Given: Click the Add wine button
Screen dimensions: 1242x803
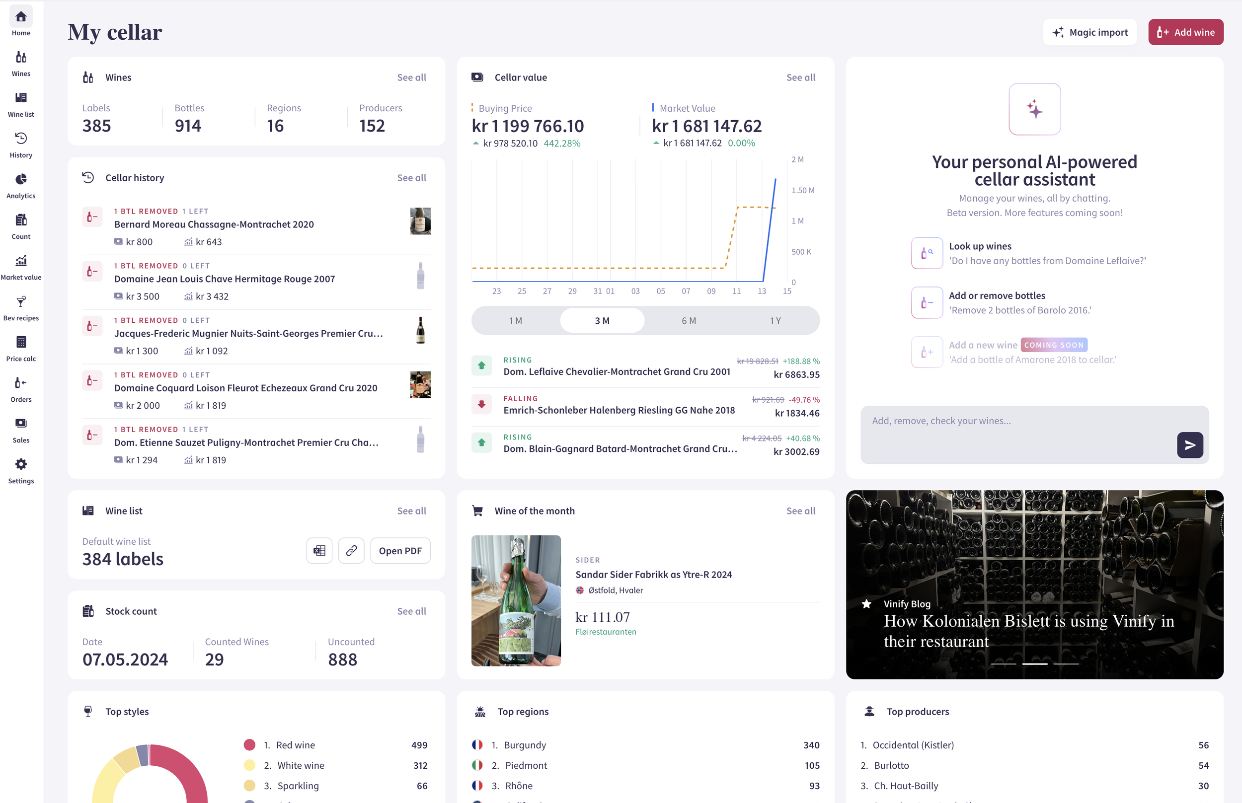Looking at the screenshot, I should [x=1185, y=32].
